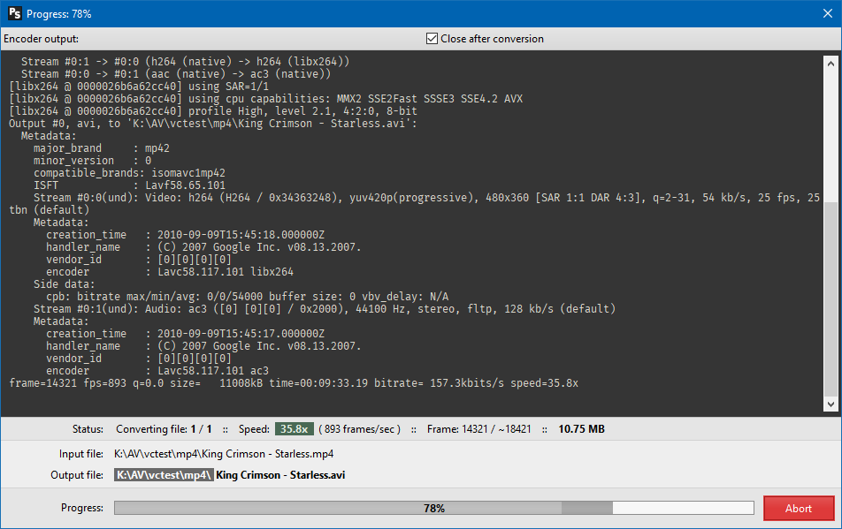Viewport: 842px width, 529px height.
Task: Click the Encoder output: label
Action: pyautogui.click(x=41, y=39)
